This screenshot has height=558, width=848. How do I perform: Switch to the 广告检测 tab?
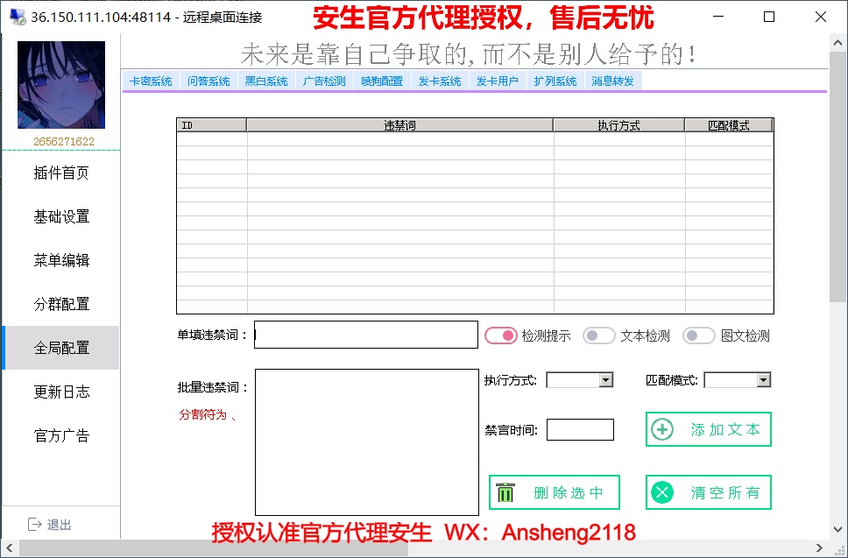pos(324,81)
